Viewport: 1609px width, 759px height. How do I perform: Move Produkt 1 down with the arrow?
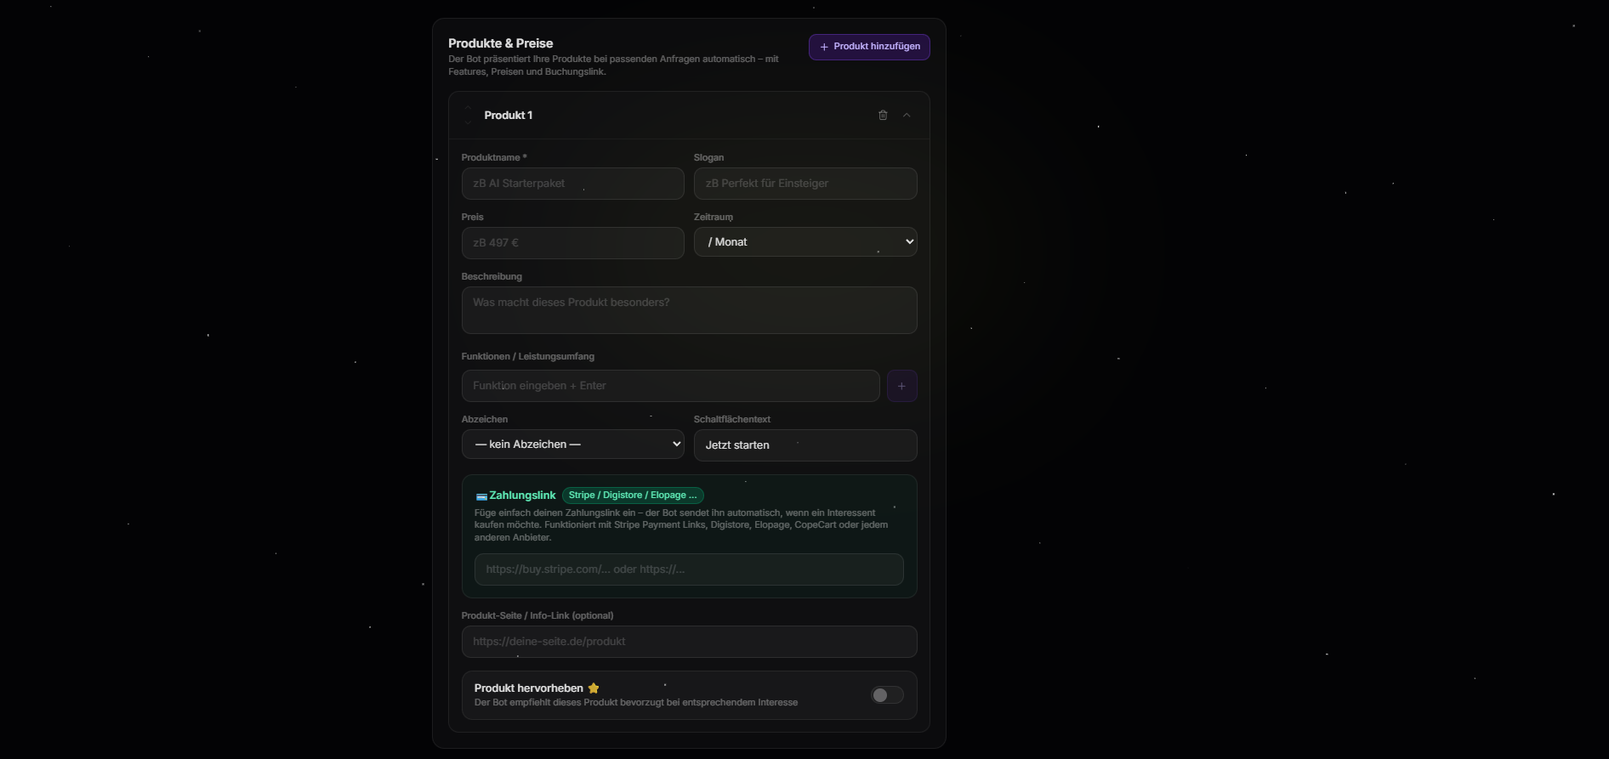(x=468, y=122)
